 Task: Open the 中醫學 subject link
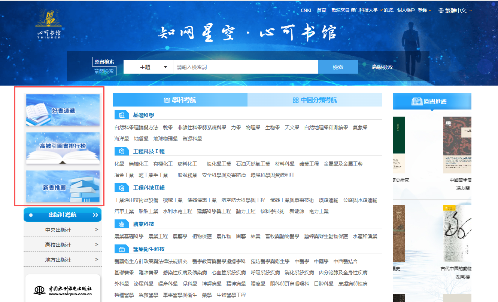point(302,261)
